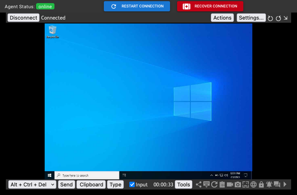The image size is (297, 195).
Task: Click the Connected status text
Action: [53, 18]
